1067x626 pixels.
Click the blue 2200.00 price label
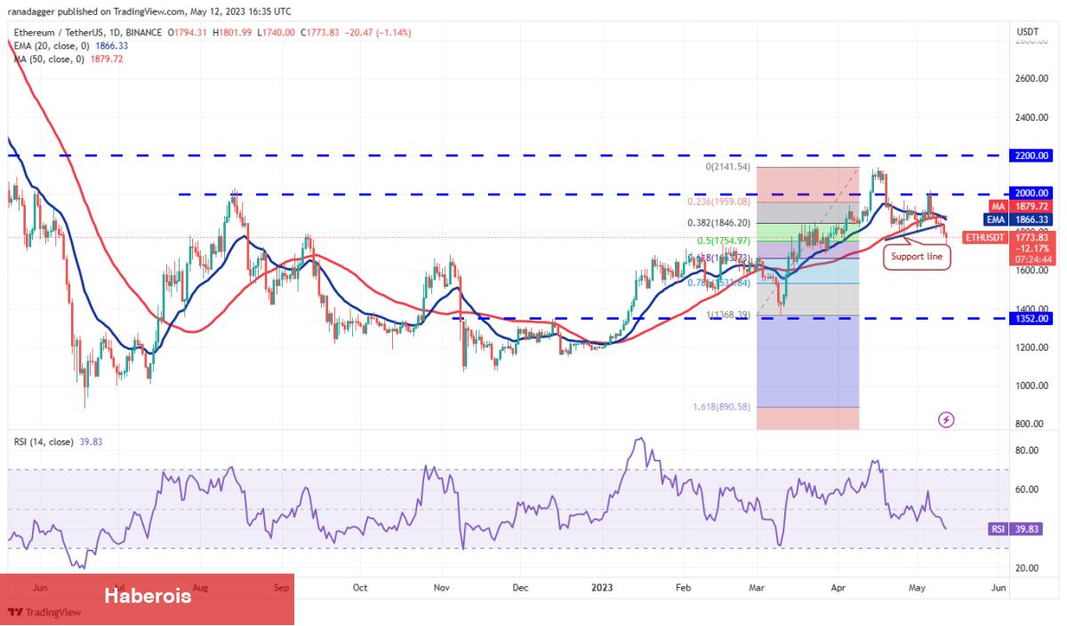click(x=1032, y=155)
